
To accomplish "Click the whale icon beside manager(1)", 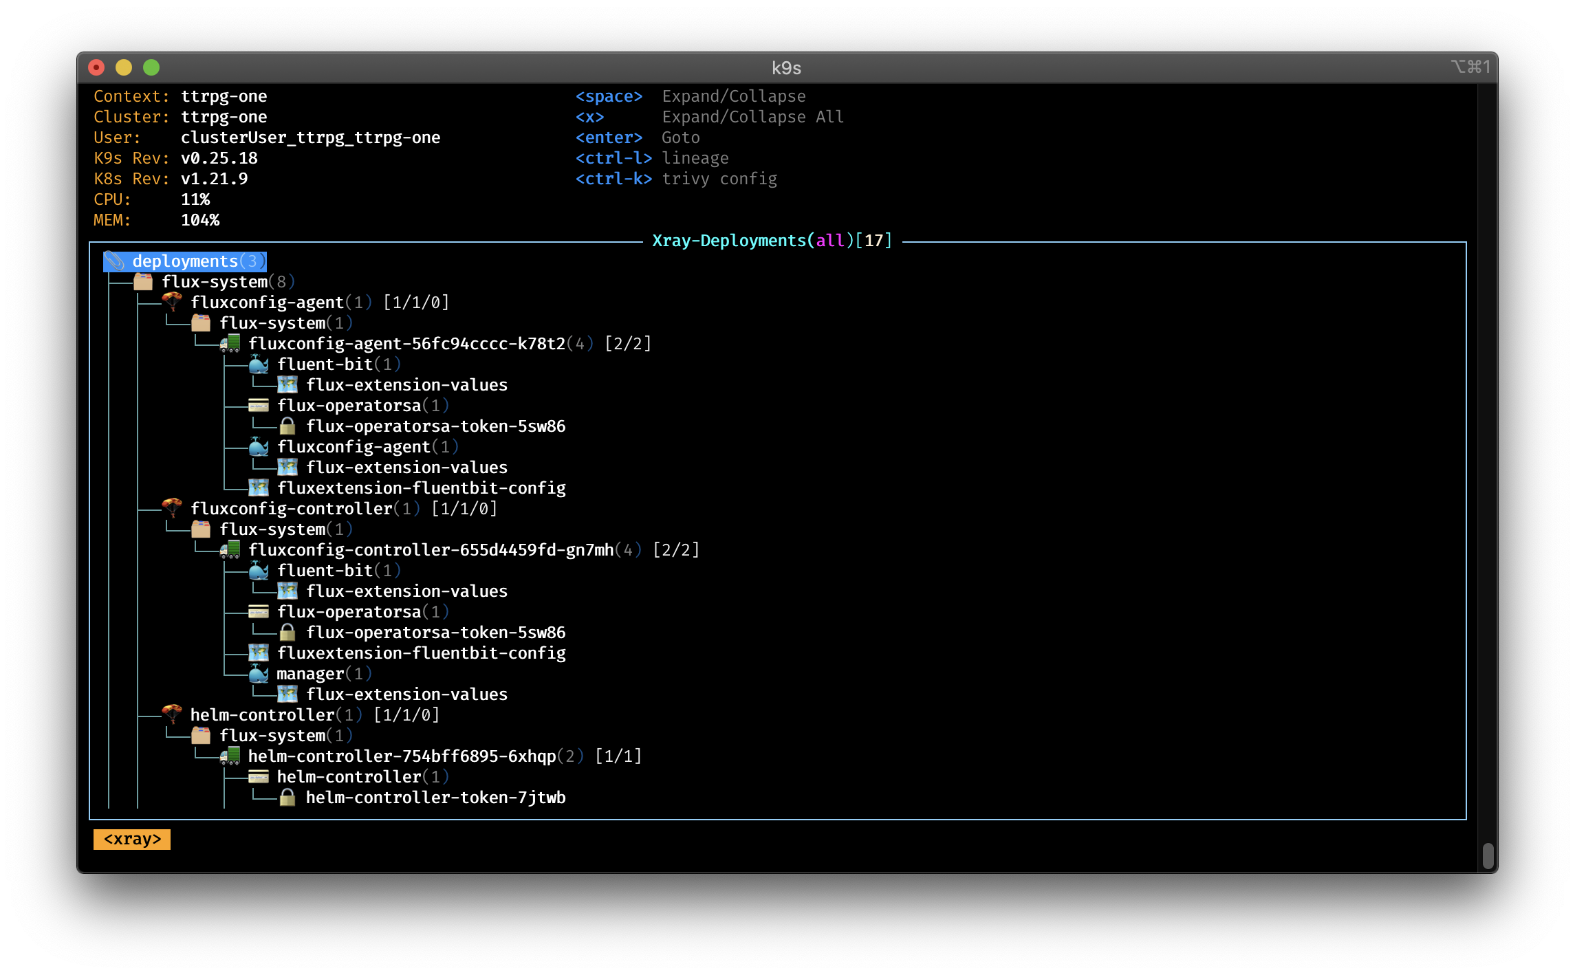I will (x=259, y=674).
